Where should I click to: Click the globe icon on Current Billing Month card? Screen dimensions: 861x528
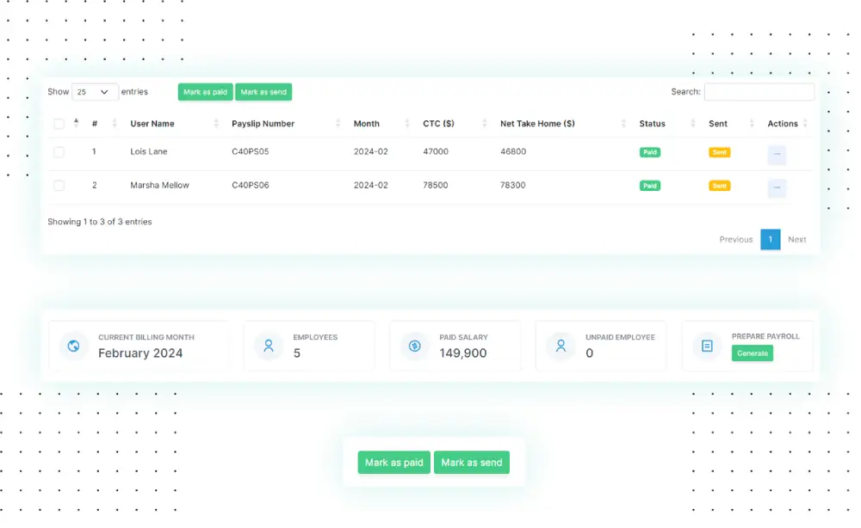click(73, 346)
